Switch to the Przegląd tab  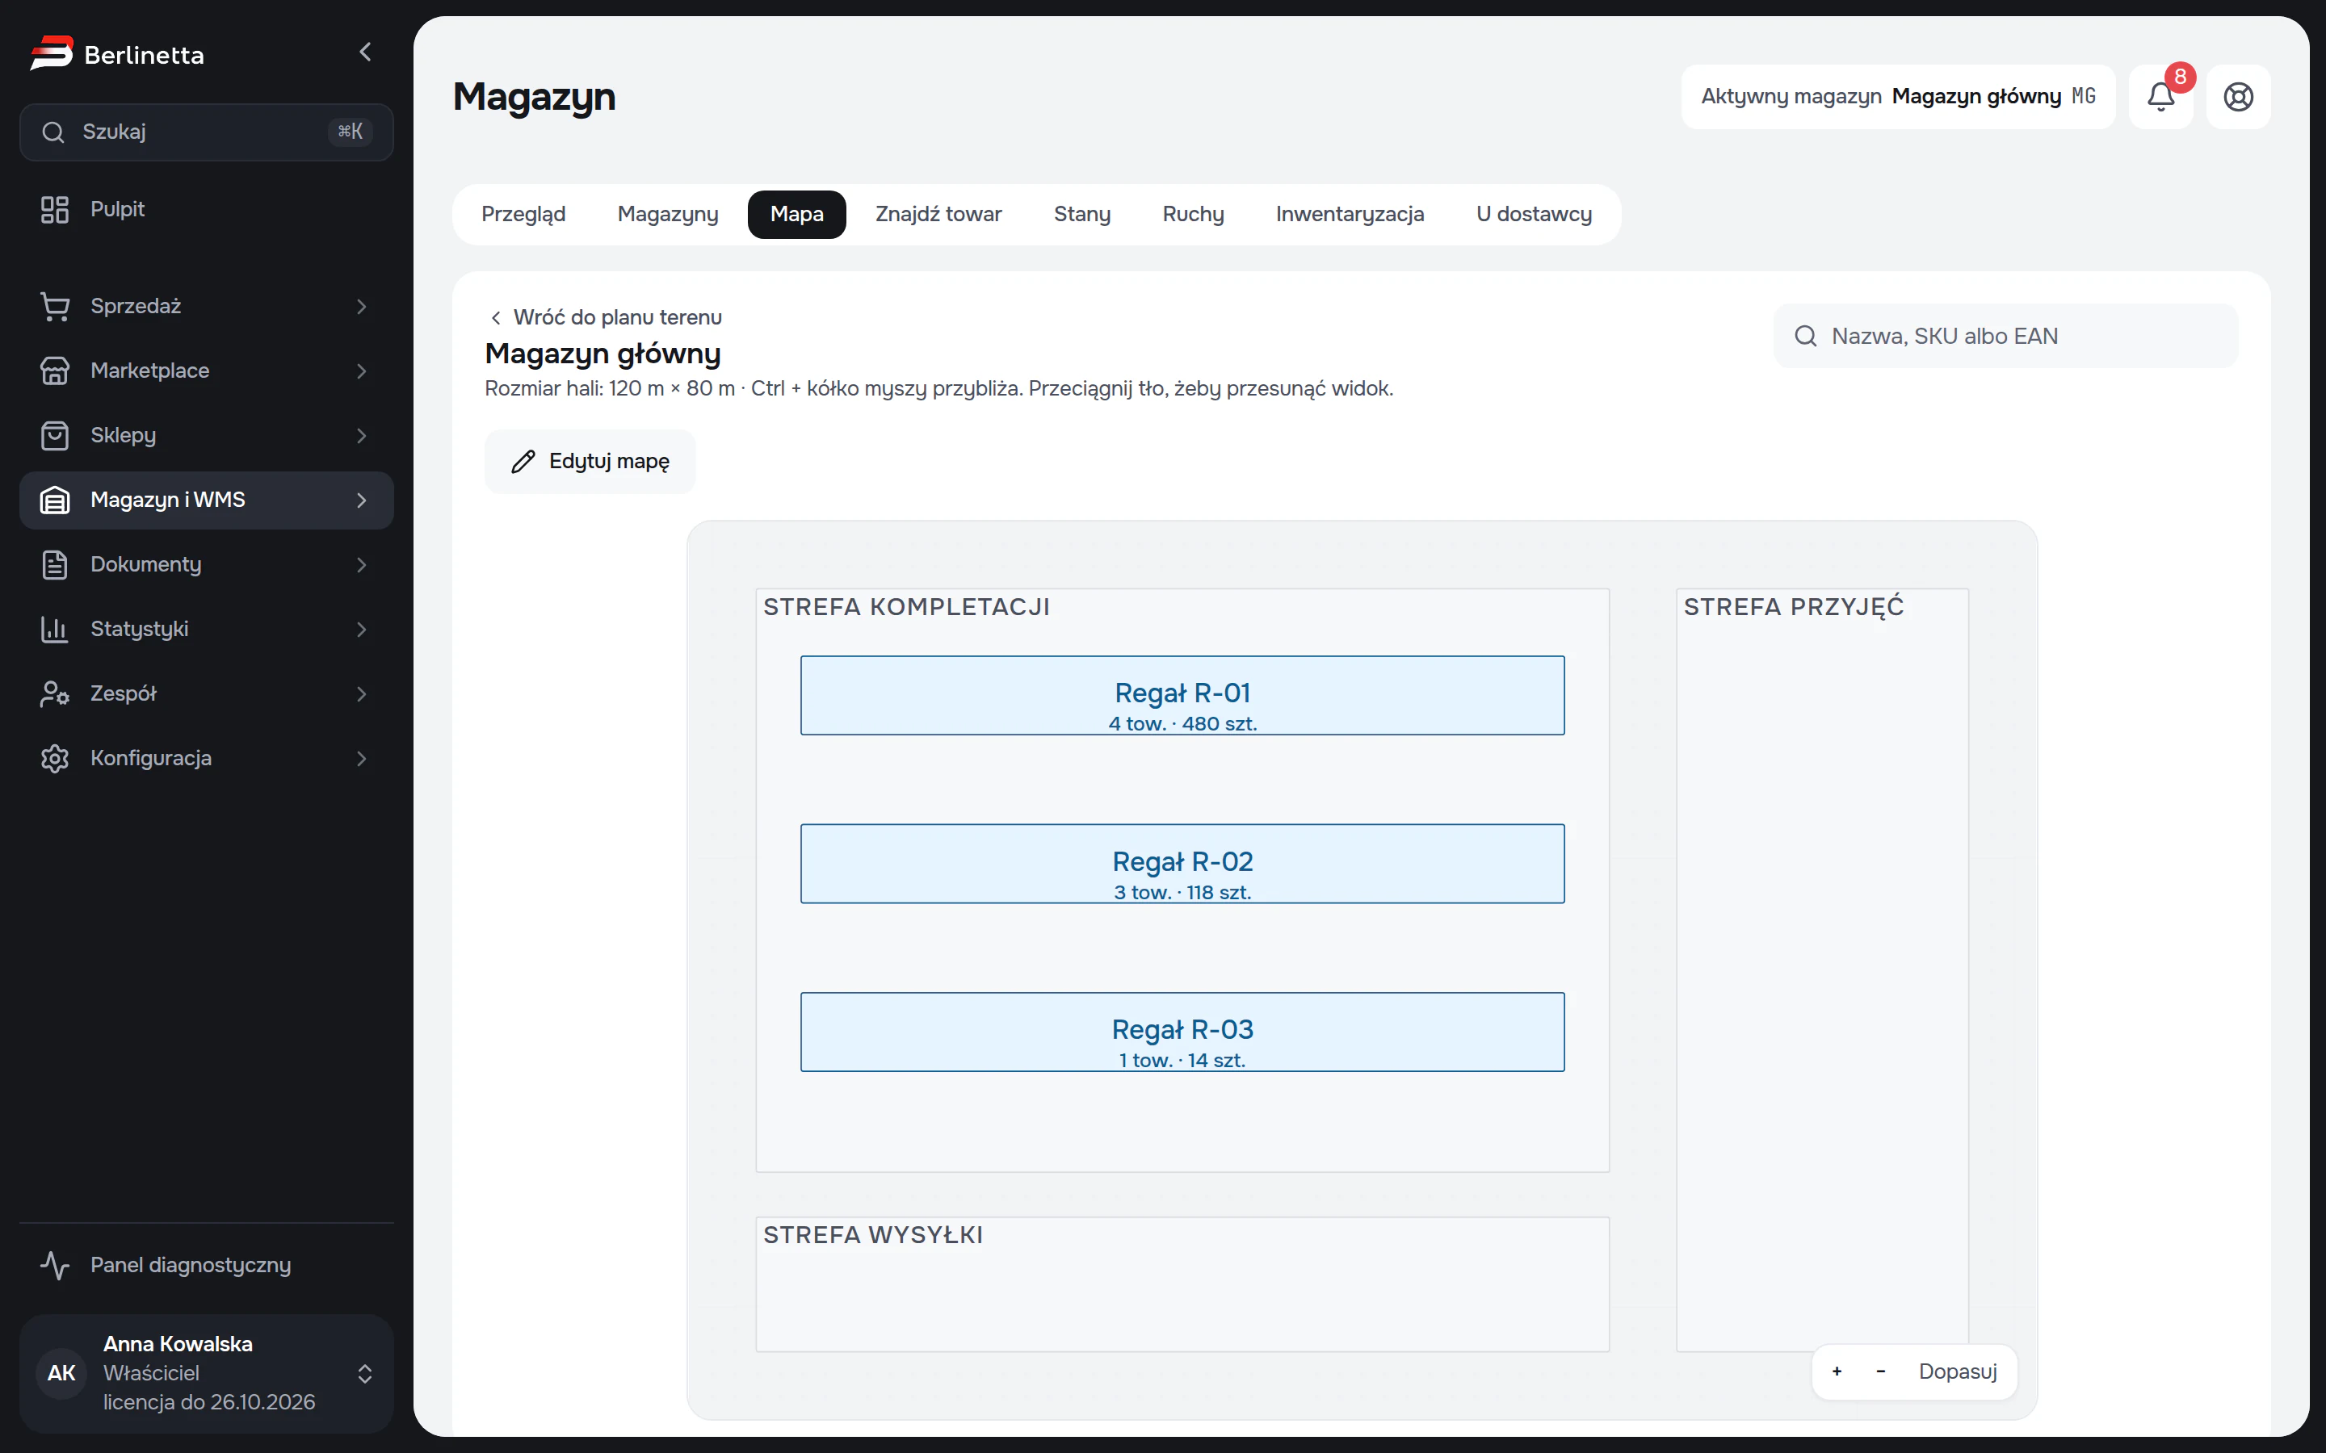tap(524, 214)
